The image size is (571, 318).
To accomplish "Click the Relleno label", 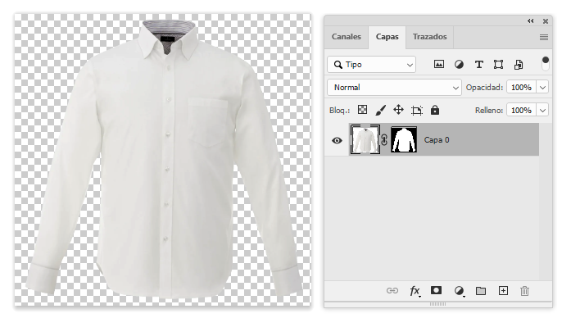I will 489,111.
